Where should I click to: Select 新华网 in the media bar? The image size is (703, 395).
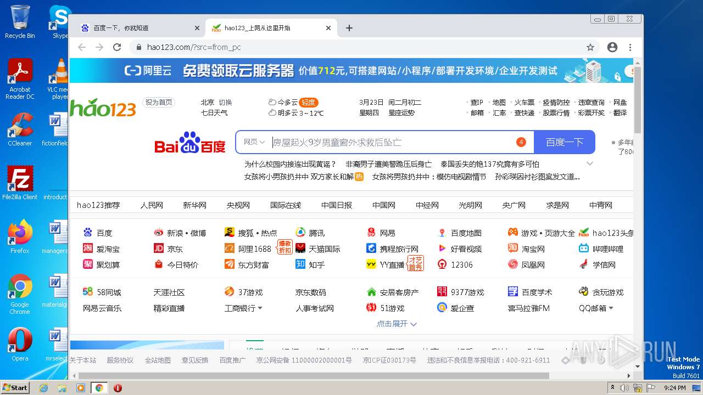click(195, 205)
